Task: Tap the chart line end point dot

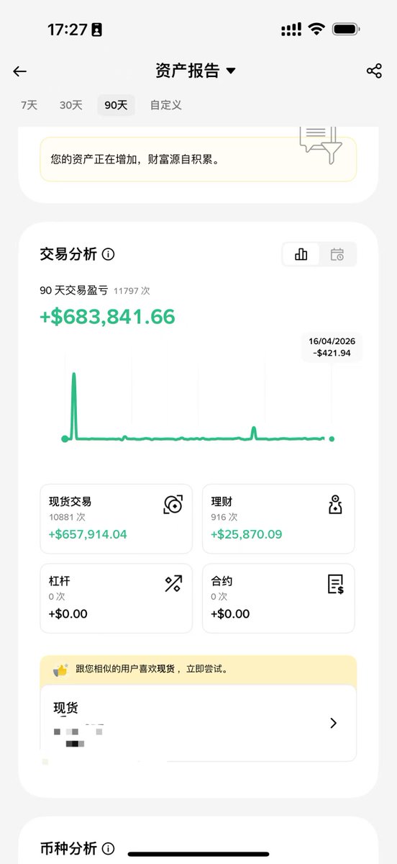Action: point(332,438)
